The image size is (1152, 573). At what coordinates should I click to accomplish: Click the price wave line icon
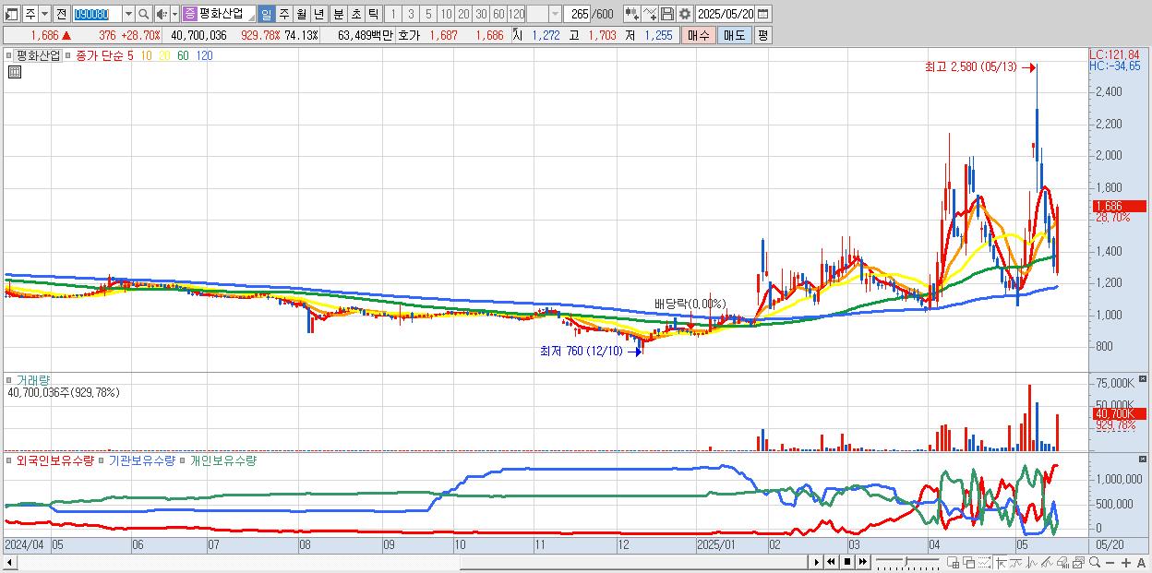(1032, 562)
